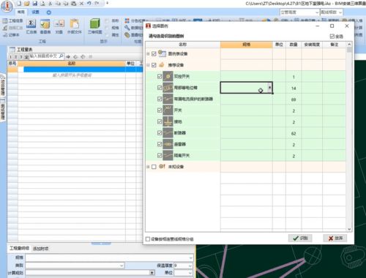The image size is (366, 278).
Task: Uncheck the 全选 select-all checkbox
Action: [x=332, y=37]
